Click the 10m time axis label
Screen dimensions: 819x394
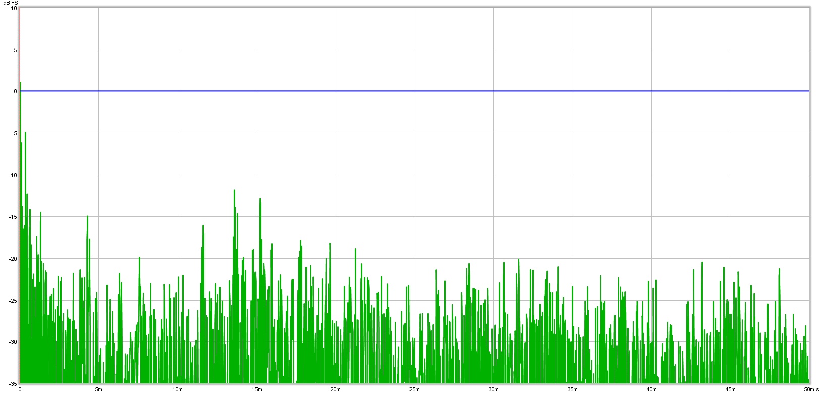click(x=177, y=389)
